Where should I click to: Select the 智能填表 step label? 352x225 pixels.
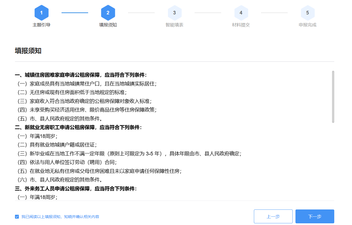[x=175, y=25]
